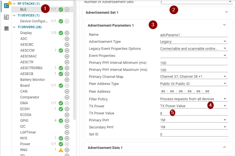The height and width of the screenshot is (156, 235).
Task: Add a Comparator driver instance
Action: point(67,97)
